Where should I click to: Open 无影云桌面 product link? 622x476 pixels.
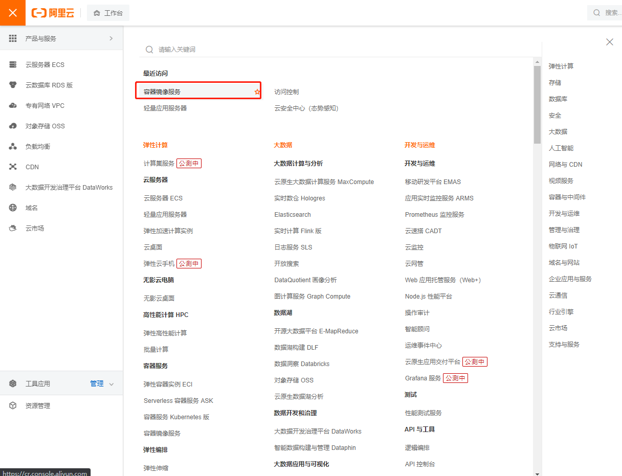(x=159, y=299)
